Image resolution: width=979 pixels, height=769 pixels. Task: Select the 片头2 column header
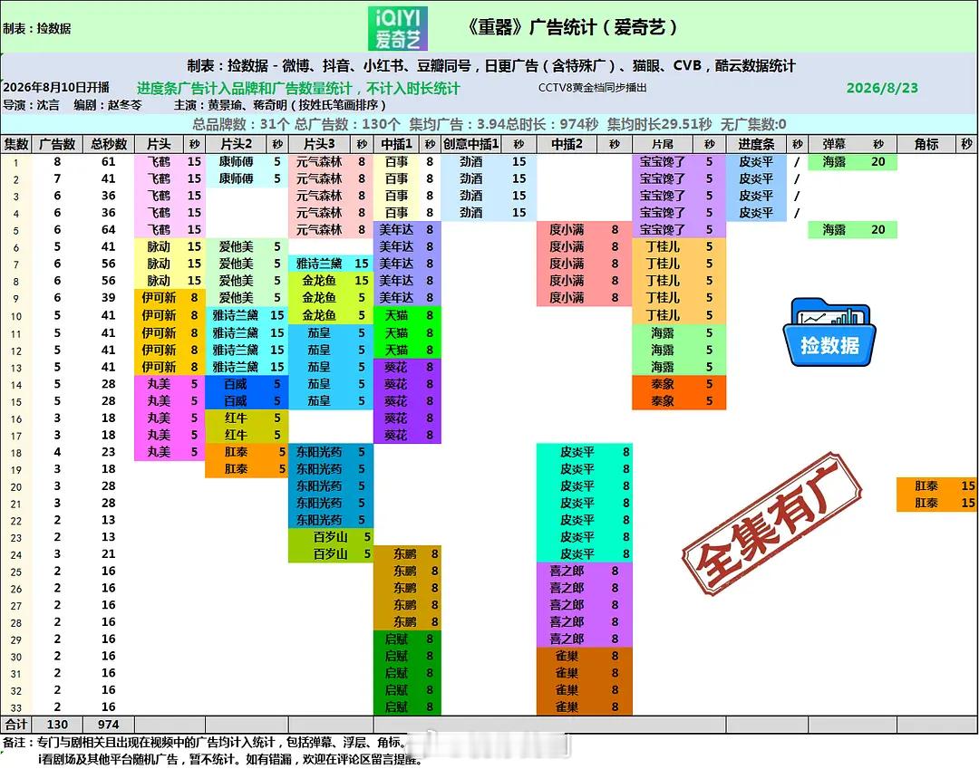pyautogui.click(x=236, y=144)
